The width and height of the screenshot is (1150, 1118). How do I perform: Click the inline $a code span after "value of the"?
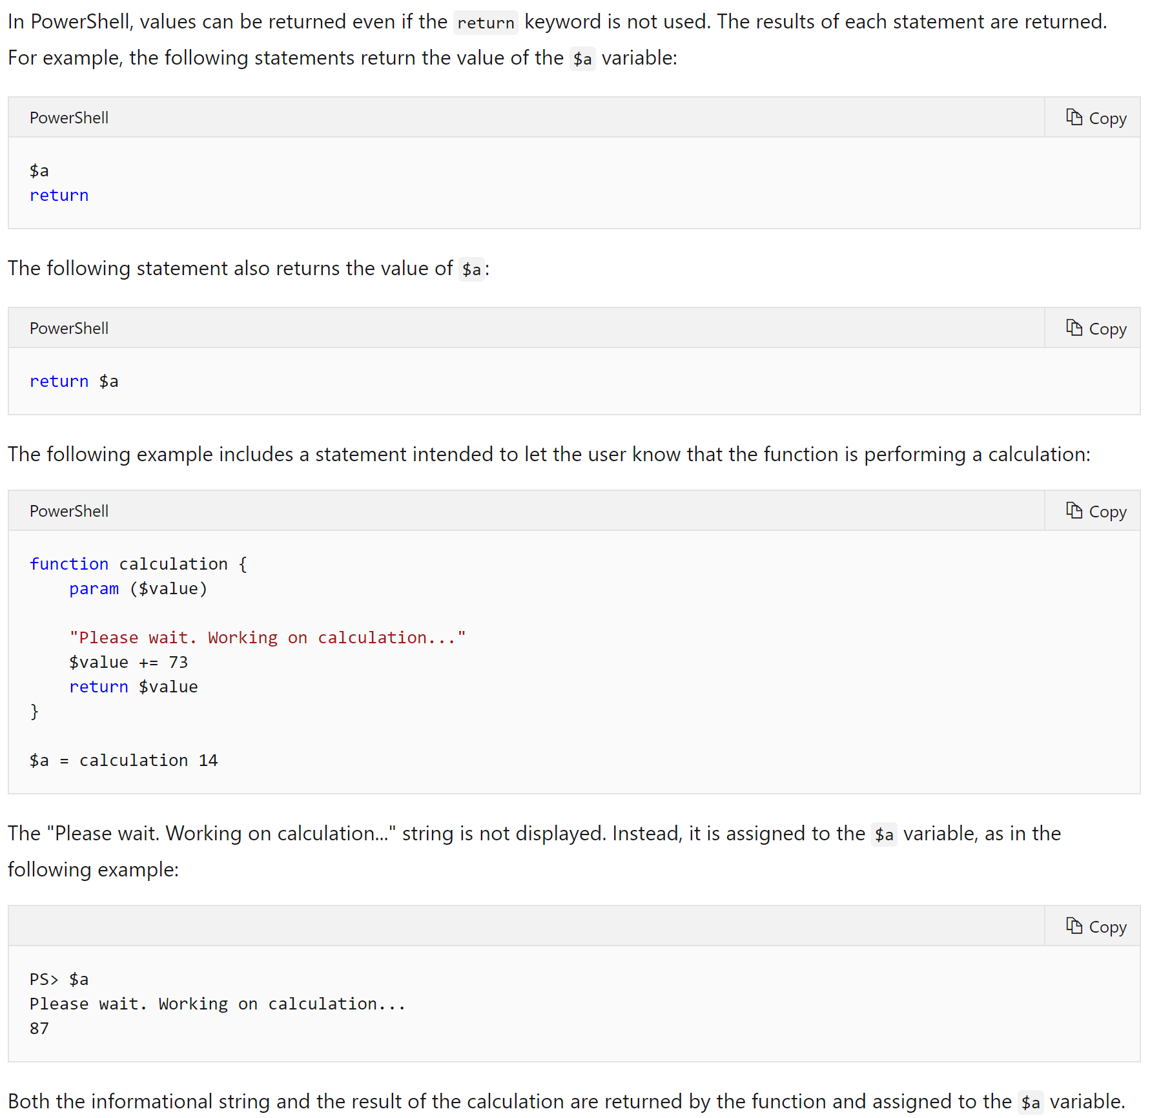[x=583, y=59]
